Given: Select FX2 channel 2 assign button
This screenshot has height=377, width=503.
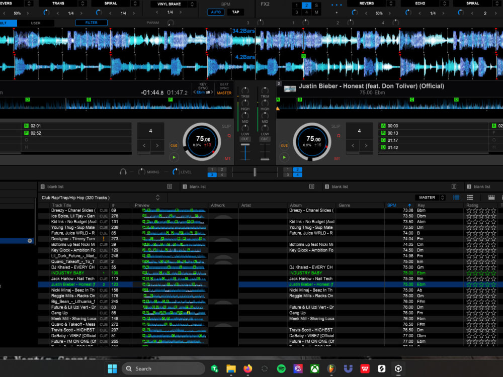Looking at the screenshot, I should (306, 6).
